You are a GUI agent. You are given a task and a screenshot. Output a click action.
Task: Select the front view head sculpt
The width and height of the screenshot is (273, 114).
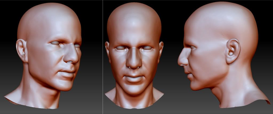(x=134, y=55)
